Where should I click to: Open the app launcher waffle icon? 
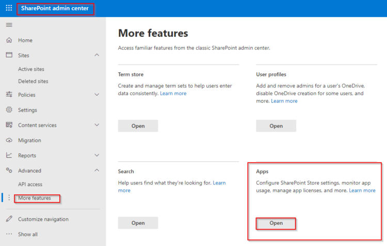coord(9,8)
